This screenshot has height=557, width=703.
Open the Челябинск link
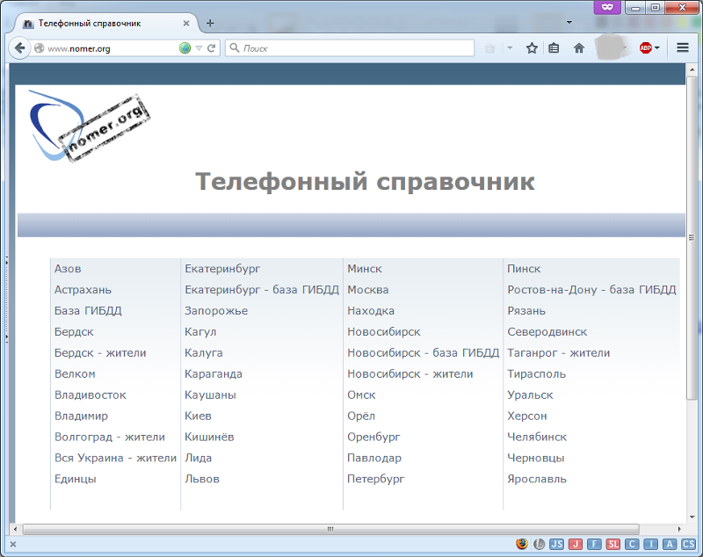pos(537,437)
